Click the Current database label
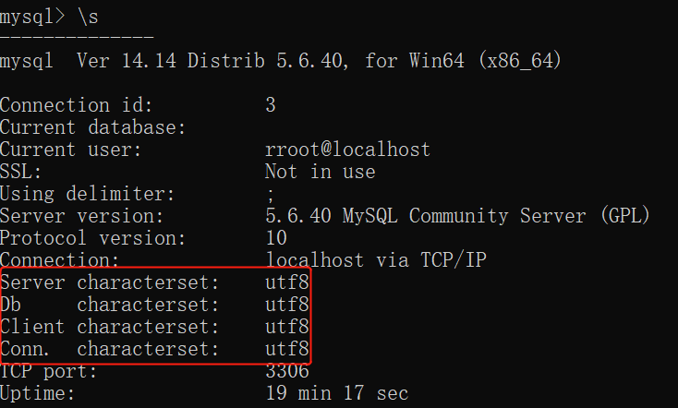The width and height of the screenshot is (678, 408). tap(93, 127)
